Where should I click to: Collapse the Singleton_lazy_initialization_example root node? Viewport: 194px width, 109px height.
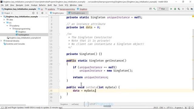click(1, 17)
